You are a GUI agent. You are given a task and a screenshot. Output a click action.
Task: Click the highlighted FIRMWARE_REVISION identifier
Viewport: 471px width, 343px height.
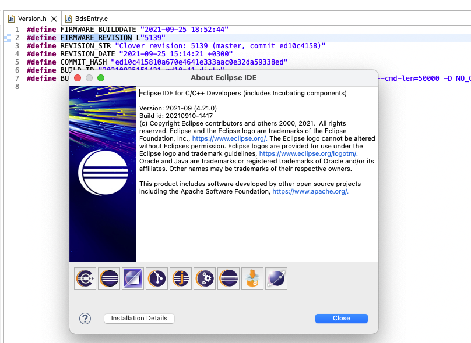[96, 38]
